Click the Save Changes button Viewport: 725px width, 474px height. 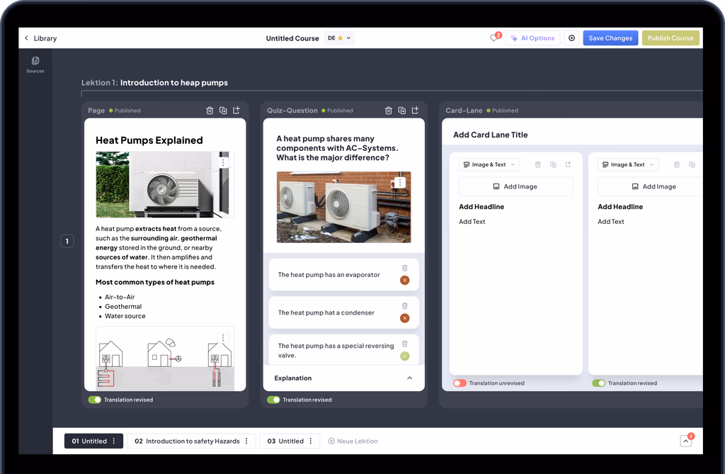tap(610, 38)
